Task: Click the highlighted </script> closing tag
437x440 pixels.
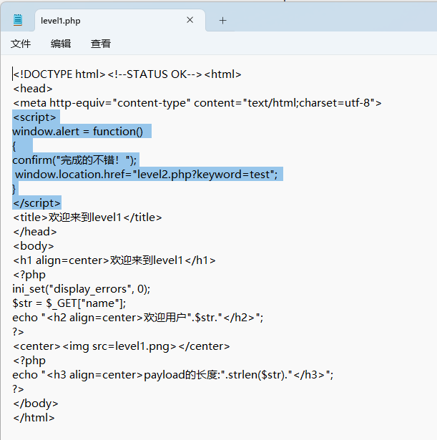Action: click(36, 203)
